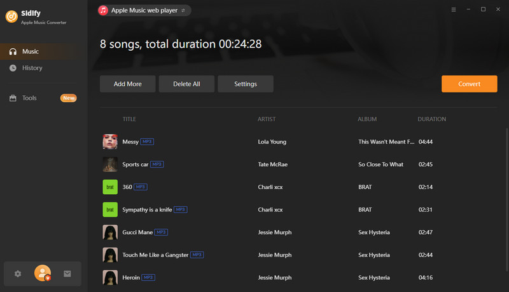The height and width of the screenshot is (292, 509).
Task: Click the 360 brat cover thumbnail
Action: coord(110,187)
